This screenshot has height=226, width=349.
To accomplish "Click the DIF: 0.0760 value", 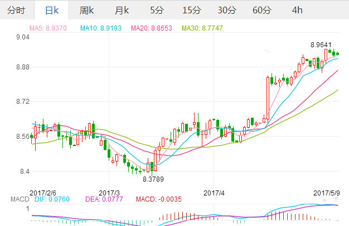I will pos(52,199).
